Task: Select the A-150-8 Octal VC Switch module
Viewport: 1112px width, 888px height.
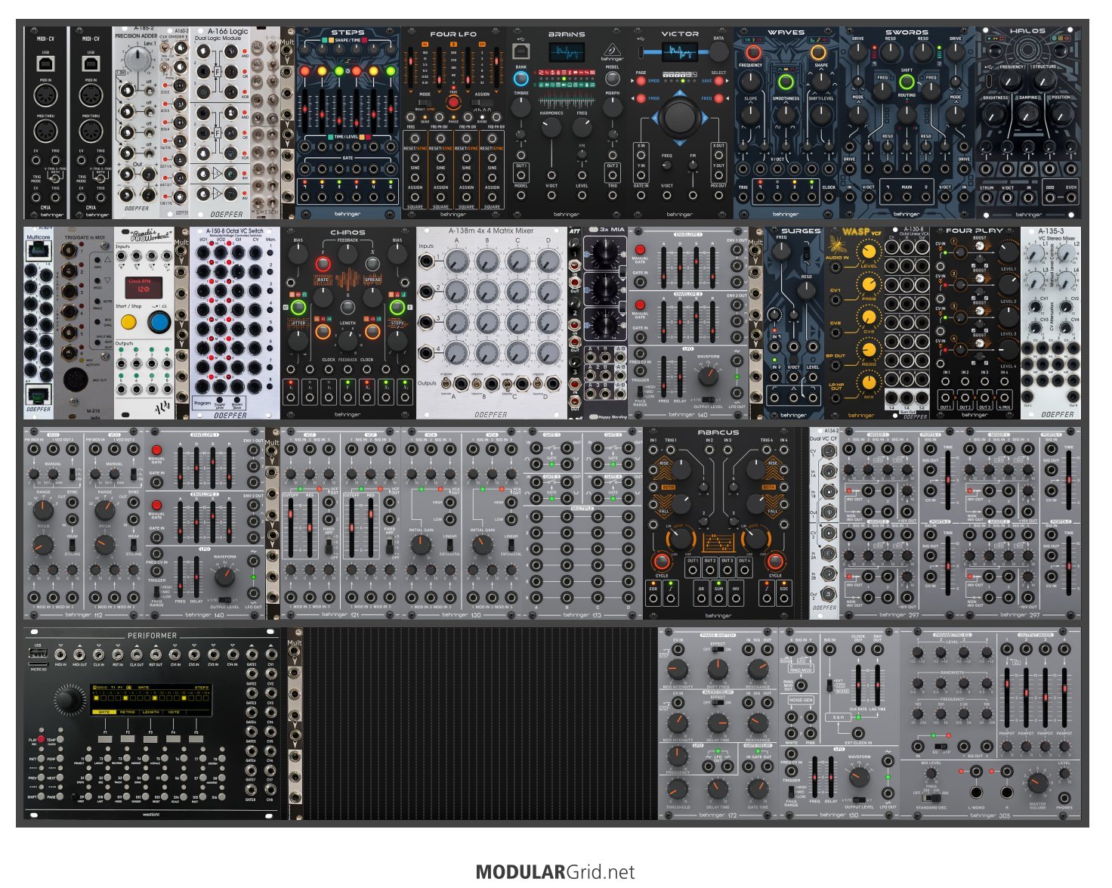Action: (234, 323)
